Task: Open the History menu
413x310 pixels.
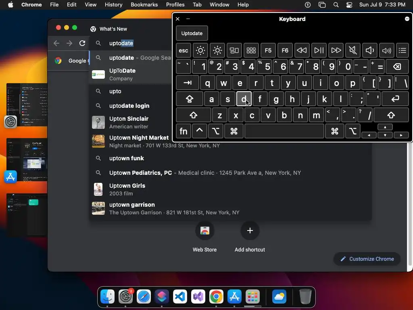Action: coord(113,4)
